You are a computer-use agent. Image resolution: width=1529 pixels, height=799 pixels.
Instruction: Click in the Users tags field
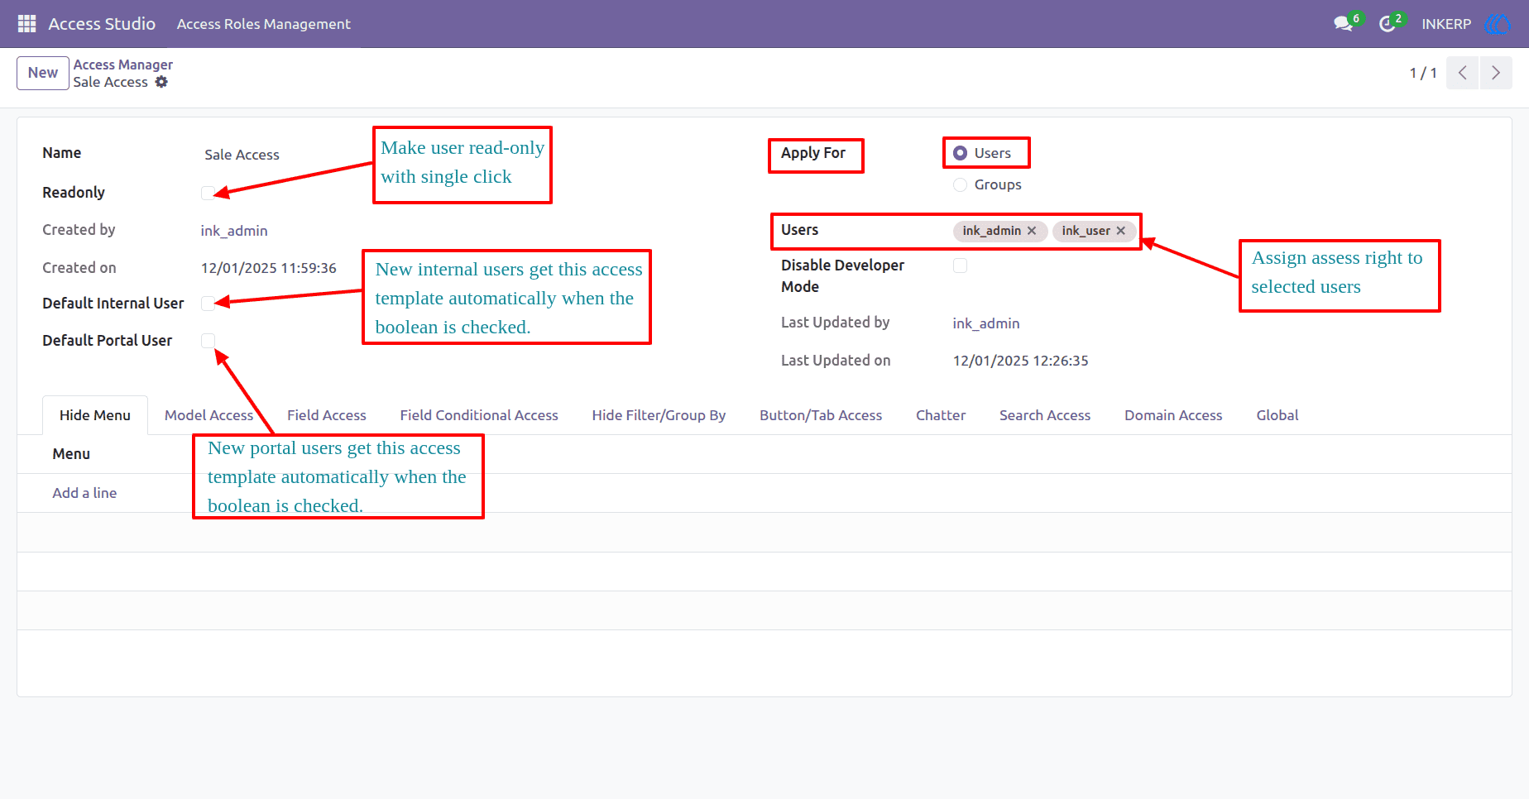click(1044, 231)
